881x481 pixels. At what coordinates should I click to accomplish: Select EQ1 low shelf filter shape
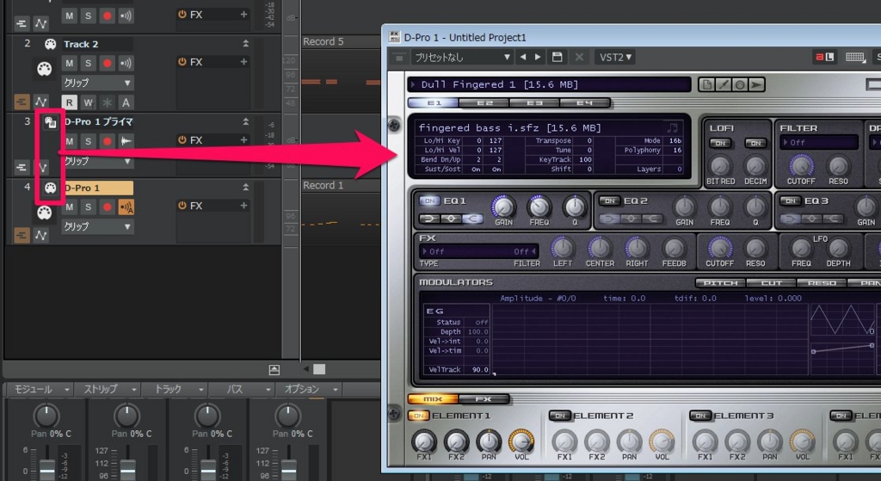[430, 219]
